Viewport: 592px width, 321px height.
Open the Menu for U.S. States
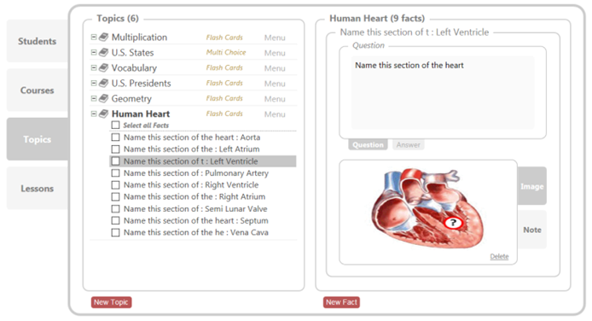(275, 53)
